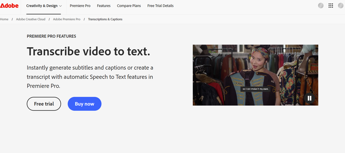This screenshot has width=345, height=153.
Task: Open Free Trial Details nav link
Action: pos(160,6)
